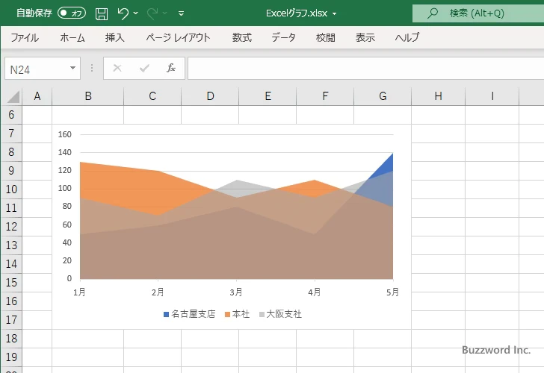Click the 0 vertical axis value
Viewport: 544px width, 373px height.
pyautogui.click(x=69, y=278)
